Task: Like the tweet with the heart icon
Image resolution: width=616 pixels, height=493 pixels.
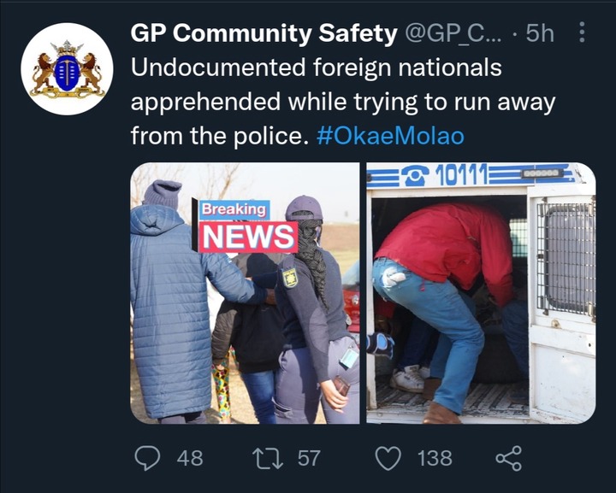Action: click(388, 458)
